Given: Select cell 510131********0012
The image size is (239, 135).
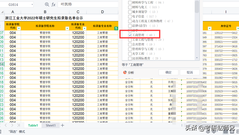Looking at the screenshot, I should (226, 118).
